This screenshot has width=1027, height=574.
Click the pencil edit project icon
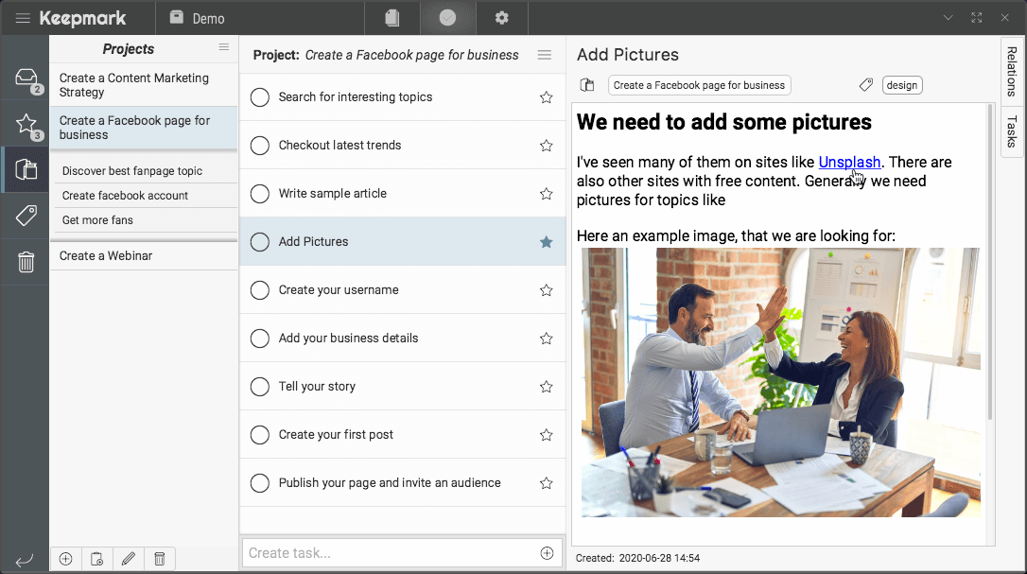[129, 559]
